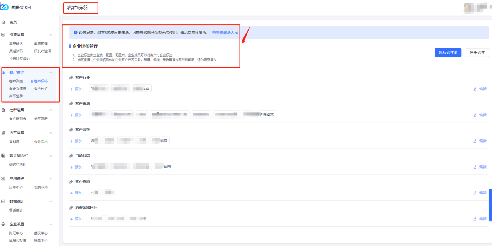Collapse the 内容运营 sidebar section
The image size is (492, 246).
click(50, 133)
